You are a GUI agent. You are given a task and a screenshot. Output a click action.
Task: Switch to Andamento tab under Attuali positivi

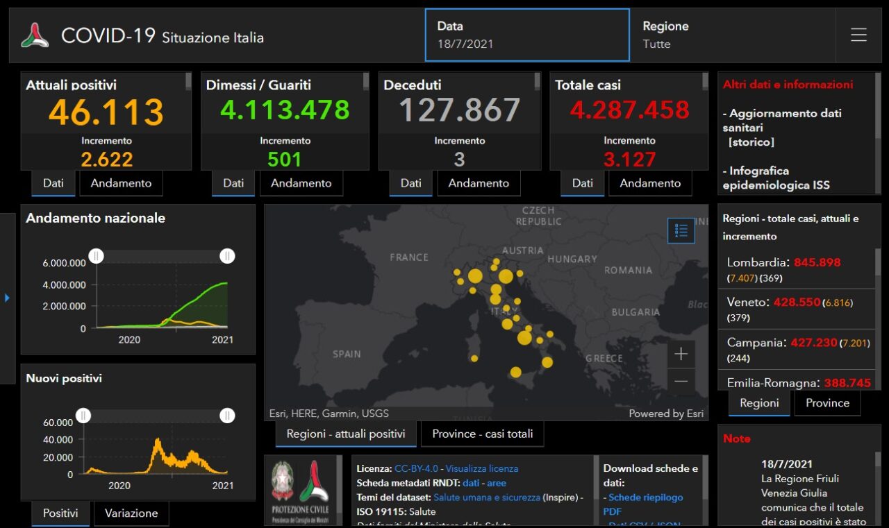click(x=121, y=183)
